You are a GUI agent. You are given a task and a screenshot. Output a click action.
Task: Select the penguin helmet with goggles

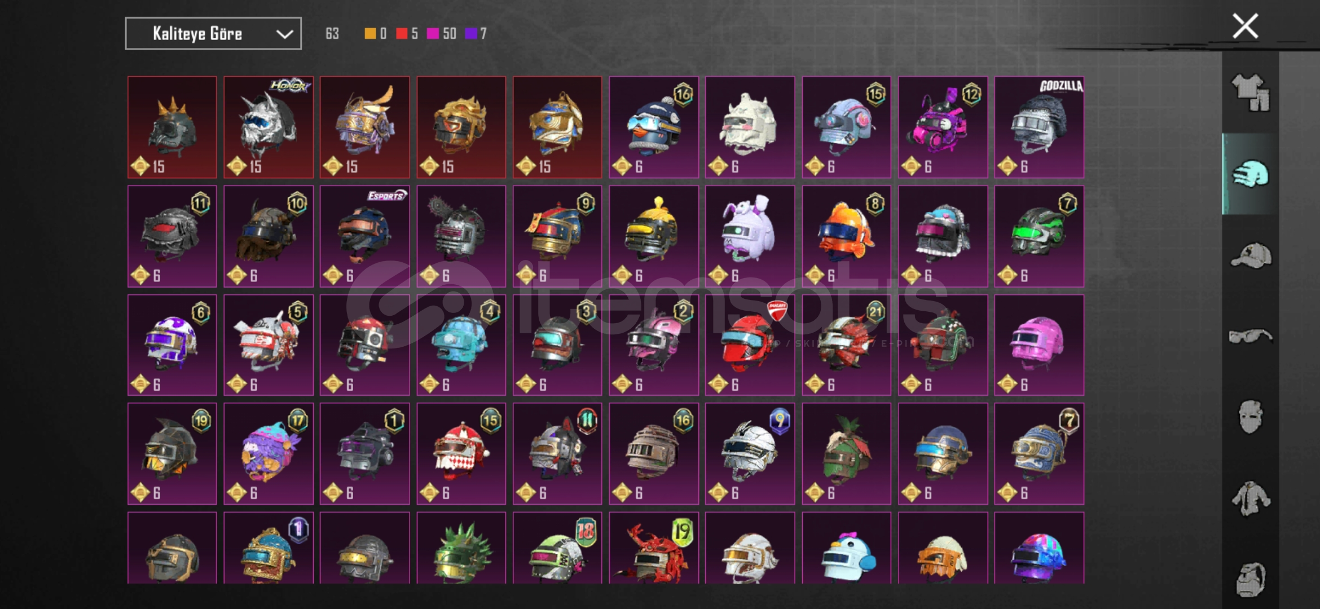coord(654,127)
